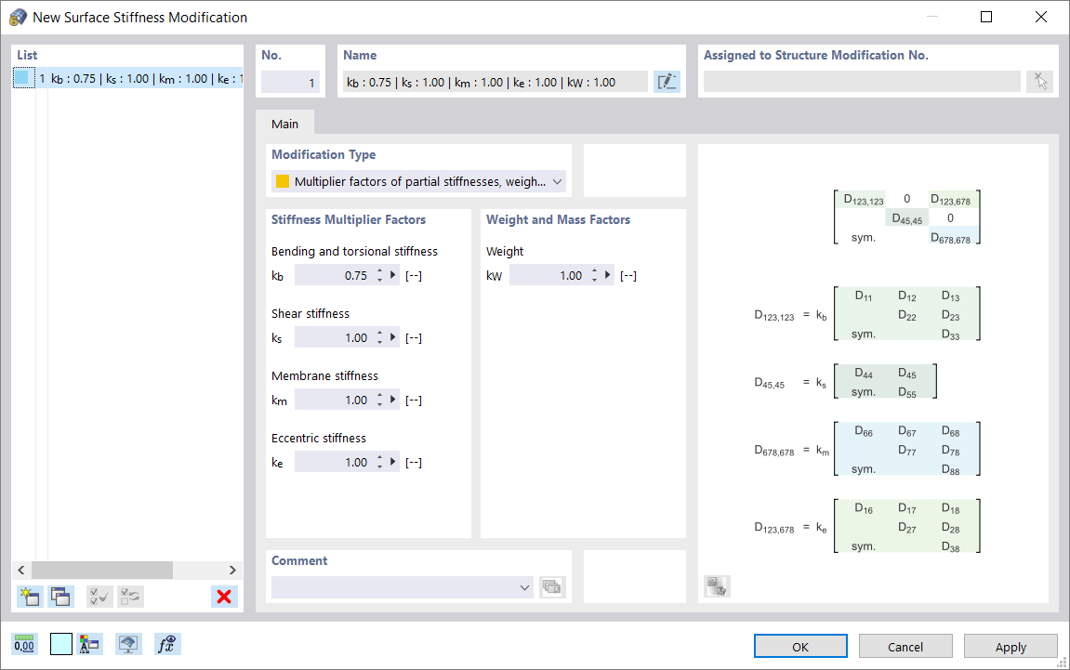1070x670 pixels.
Task: Click the apply-to-surfaces icon below the matrix diagram
Action: [716, 585]
